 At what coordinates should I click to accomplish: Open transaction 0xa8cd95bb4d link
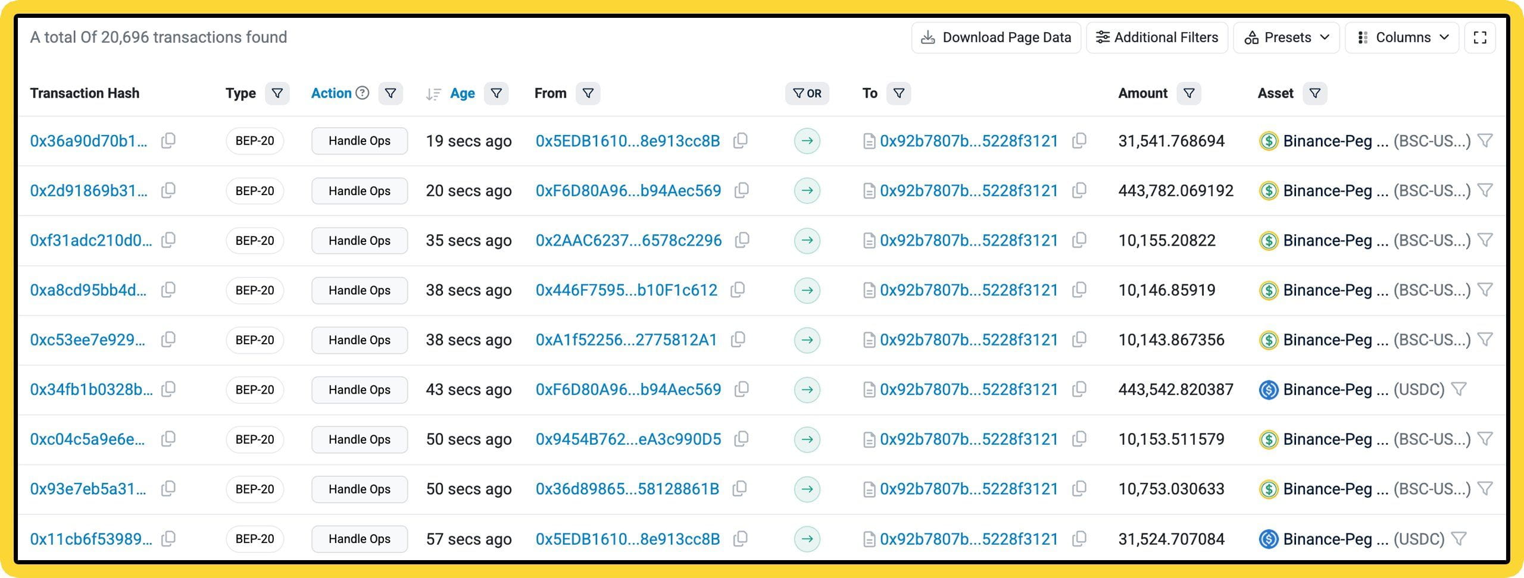(88, 290)
